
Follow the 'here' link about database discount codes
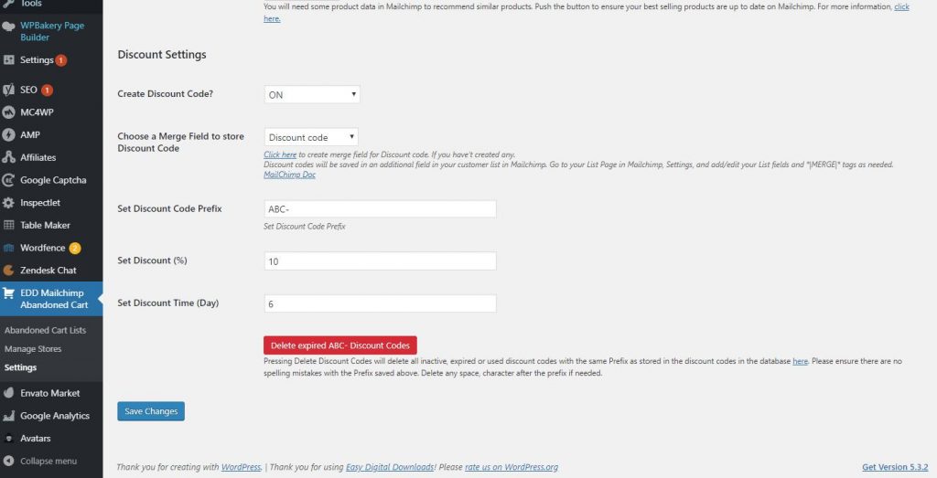point(800,361)
